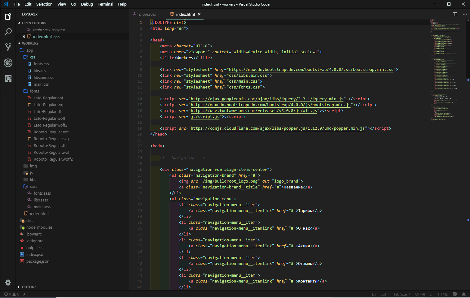
Task: Open the Search view in activity bar
Action: tap(8, 32)
